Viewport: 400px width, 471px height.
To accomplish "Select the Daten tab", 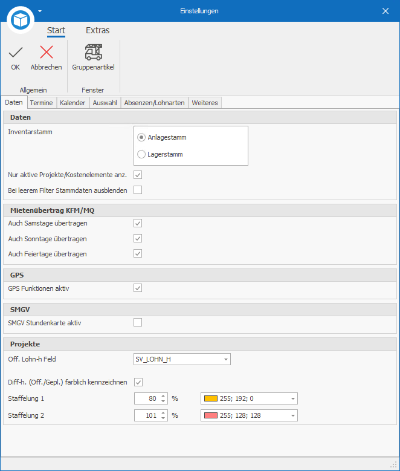I will tap(14, 102).
